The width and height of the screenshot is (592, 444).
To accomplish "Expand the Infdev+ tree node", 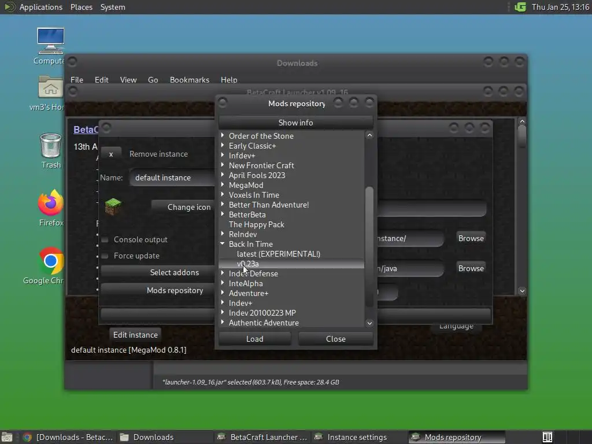I will [223, 155].
